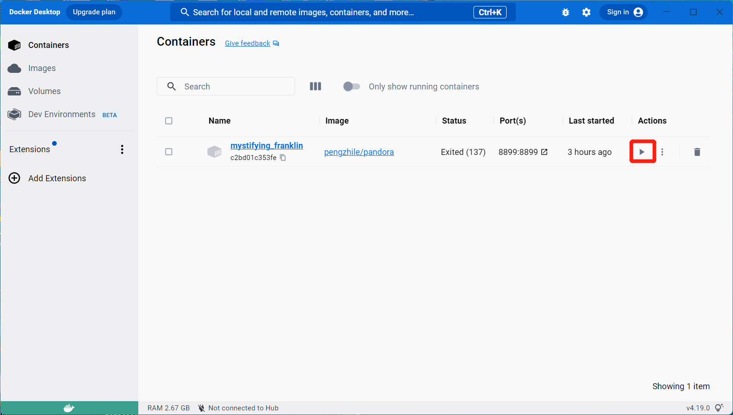733x415 pixels.
Task: Open Extensions section
Action: pos(30,149)
